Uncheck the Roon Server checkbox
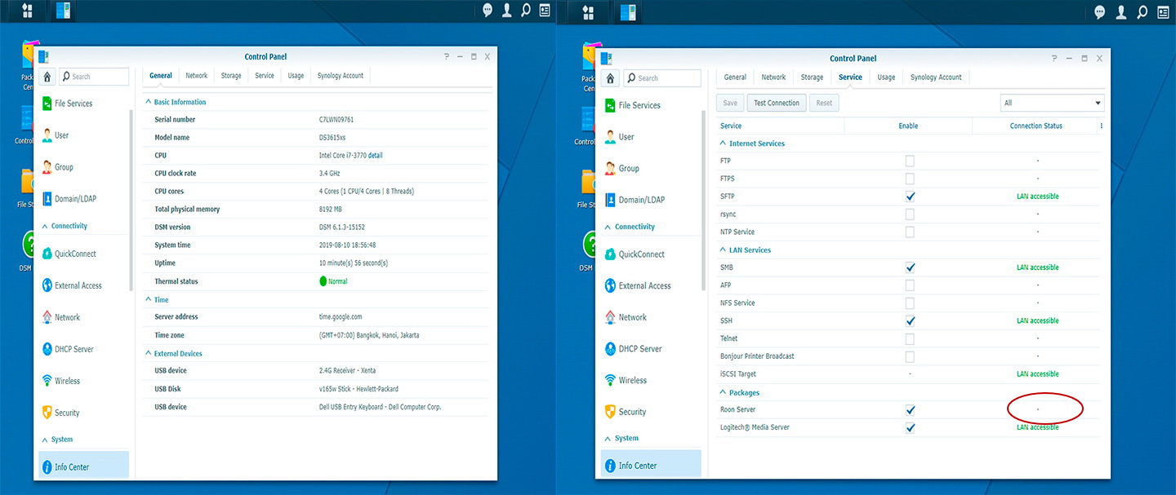 click(x=910, y=410)
